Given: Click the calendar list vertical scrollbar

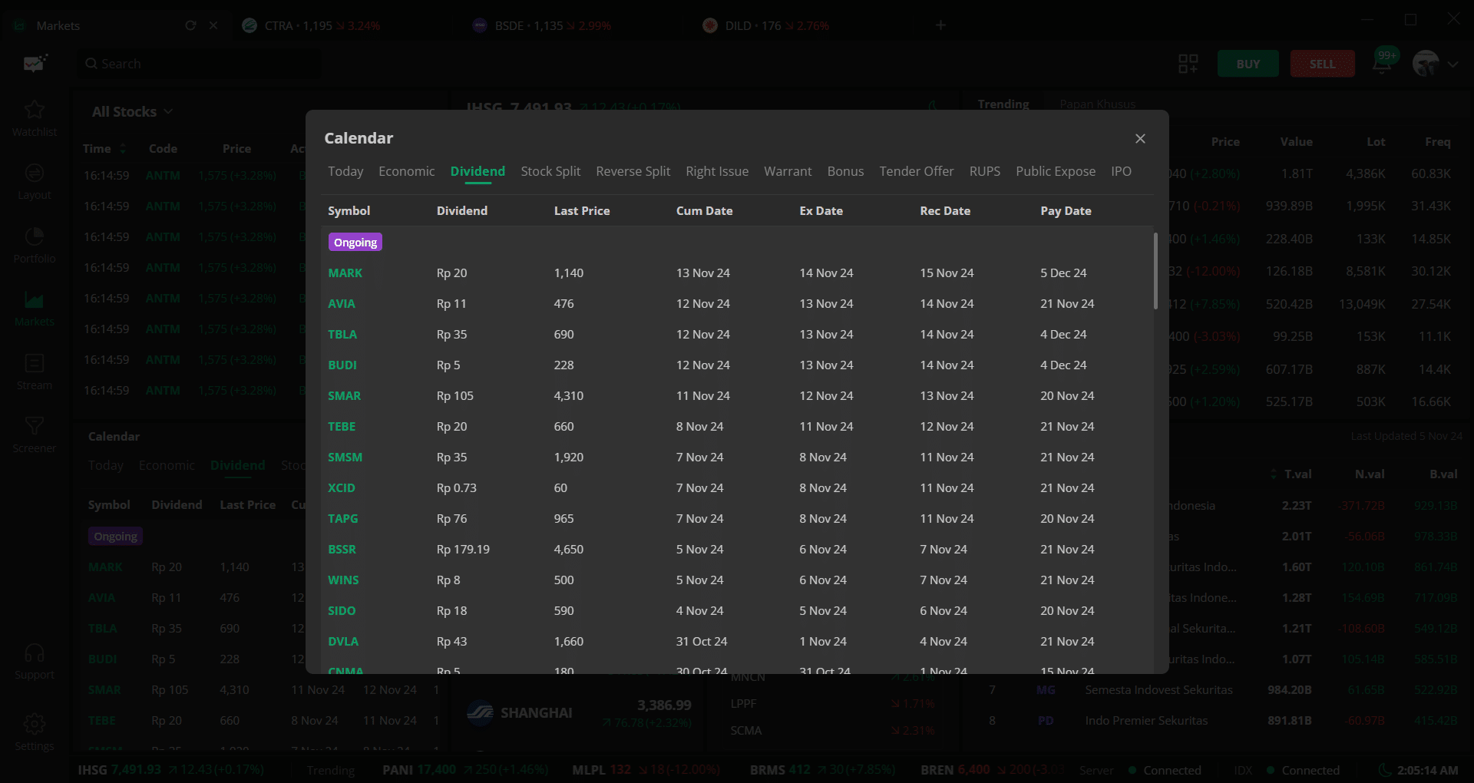Looking at the screenshot, I should (x=1155, y=272).
